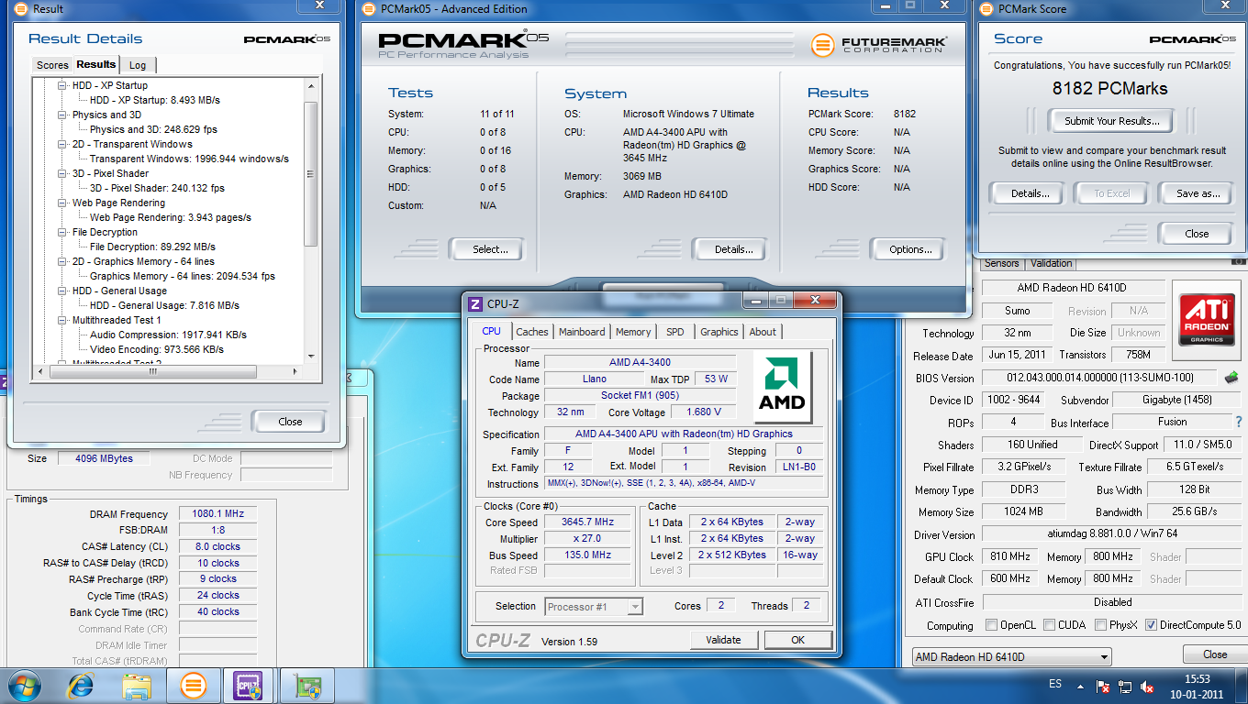Open the SPD tab in CPU-Z
Viewport: 1248px width, 704px height.
point(674,332)
